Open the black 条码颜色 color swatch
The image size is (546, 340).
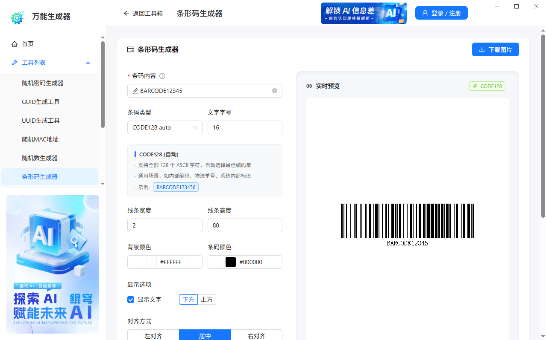pyautogui.click(x=231, y=262)
